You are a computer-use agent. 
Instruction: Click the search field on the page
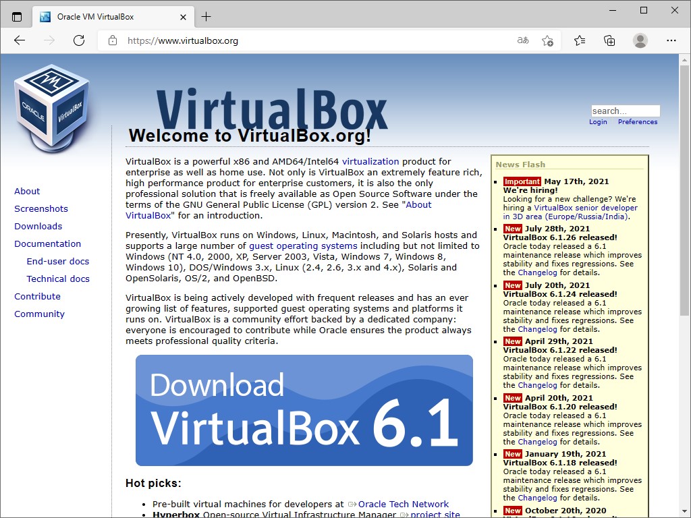coord(625,111)
